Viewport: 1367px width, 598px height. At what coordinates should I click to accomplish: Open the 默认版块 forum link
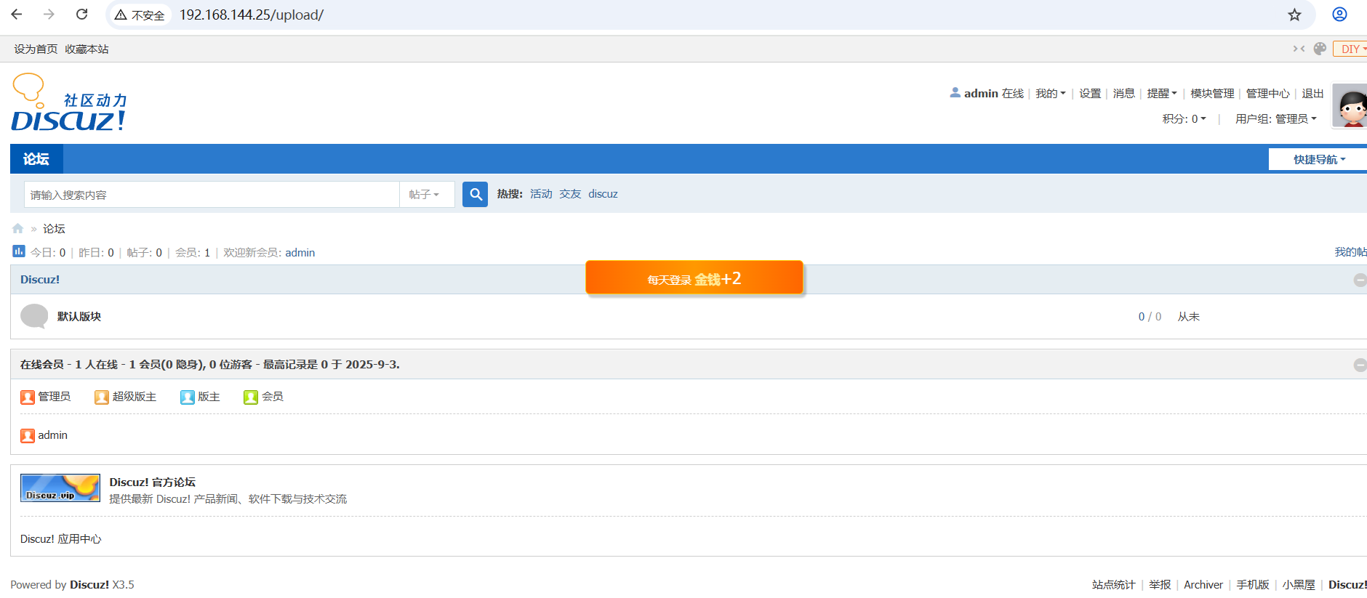click(79, 316)
